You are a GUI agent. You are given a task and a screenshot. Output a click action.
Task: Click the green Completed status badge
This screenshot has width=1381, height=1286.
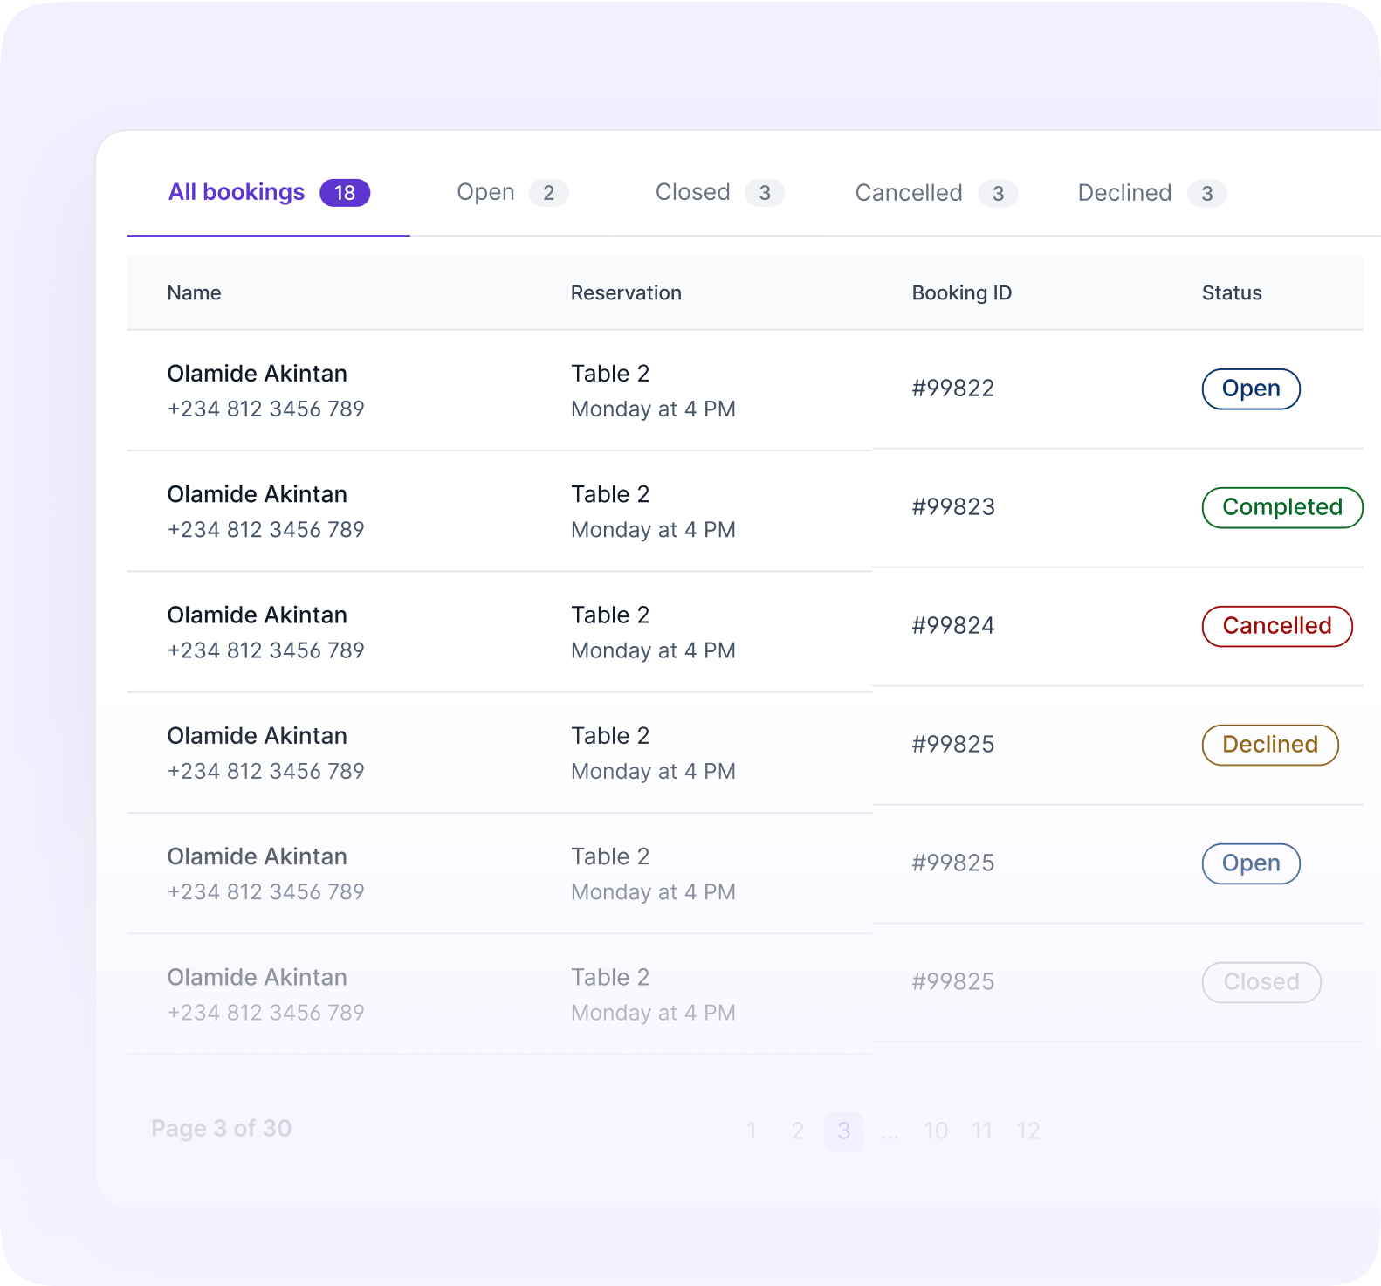point(1281,507)
